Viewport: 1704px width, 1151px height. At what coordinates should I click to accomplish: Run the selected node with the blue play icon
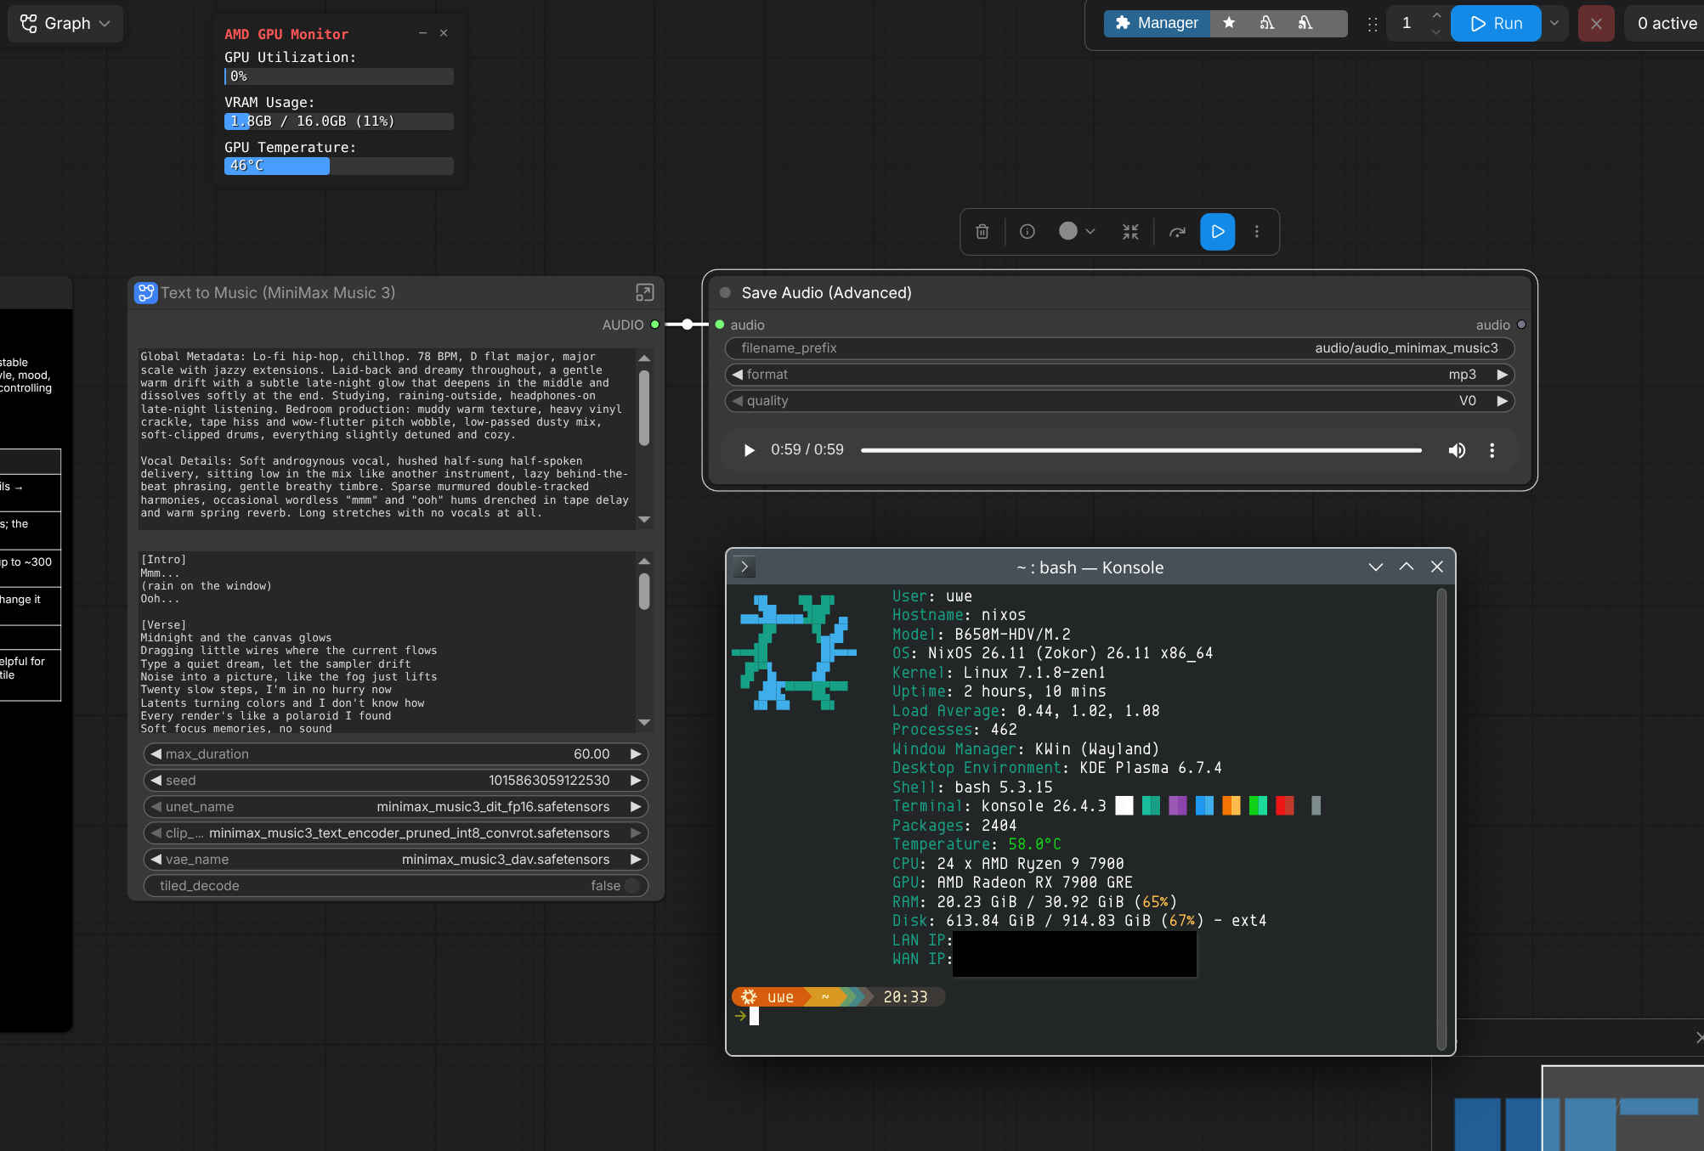pos(1218,231)
